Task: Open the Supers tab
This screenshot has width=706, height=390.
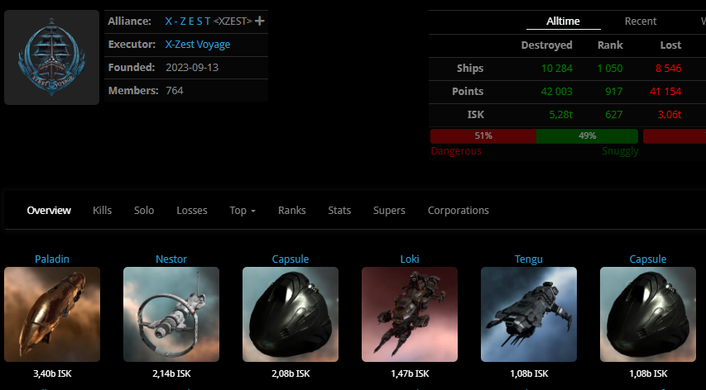Action: coord(389,211)
